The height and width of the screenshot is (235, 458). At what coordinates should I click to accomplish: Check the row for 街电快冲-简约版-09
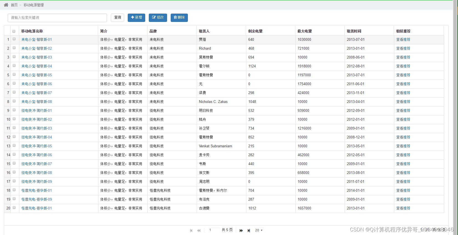tap(14, 181)
